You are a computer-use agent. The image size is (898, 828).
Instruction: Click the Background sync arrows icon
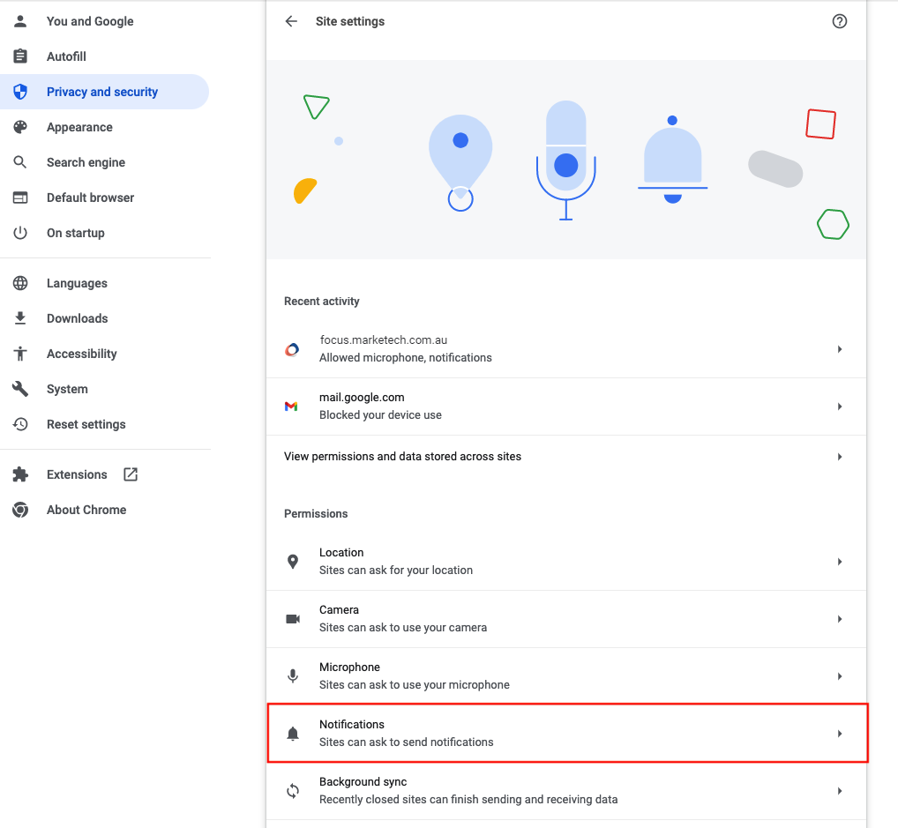293,791
